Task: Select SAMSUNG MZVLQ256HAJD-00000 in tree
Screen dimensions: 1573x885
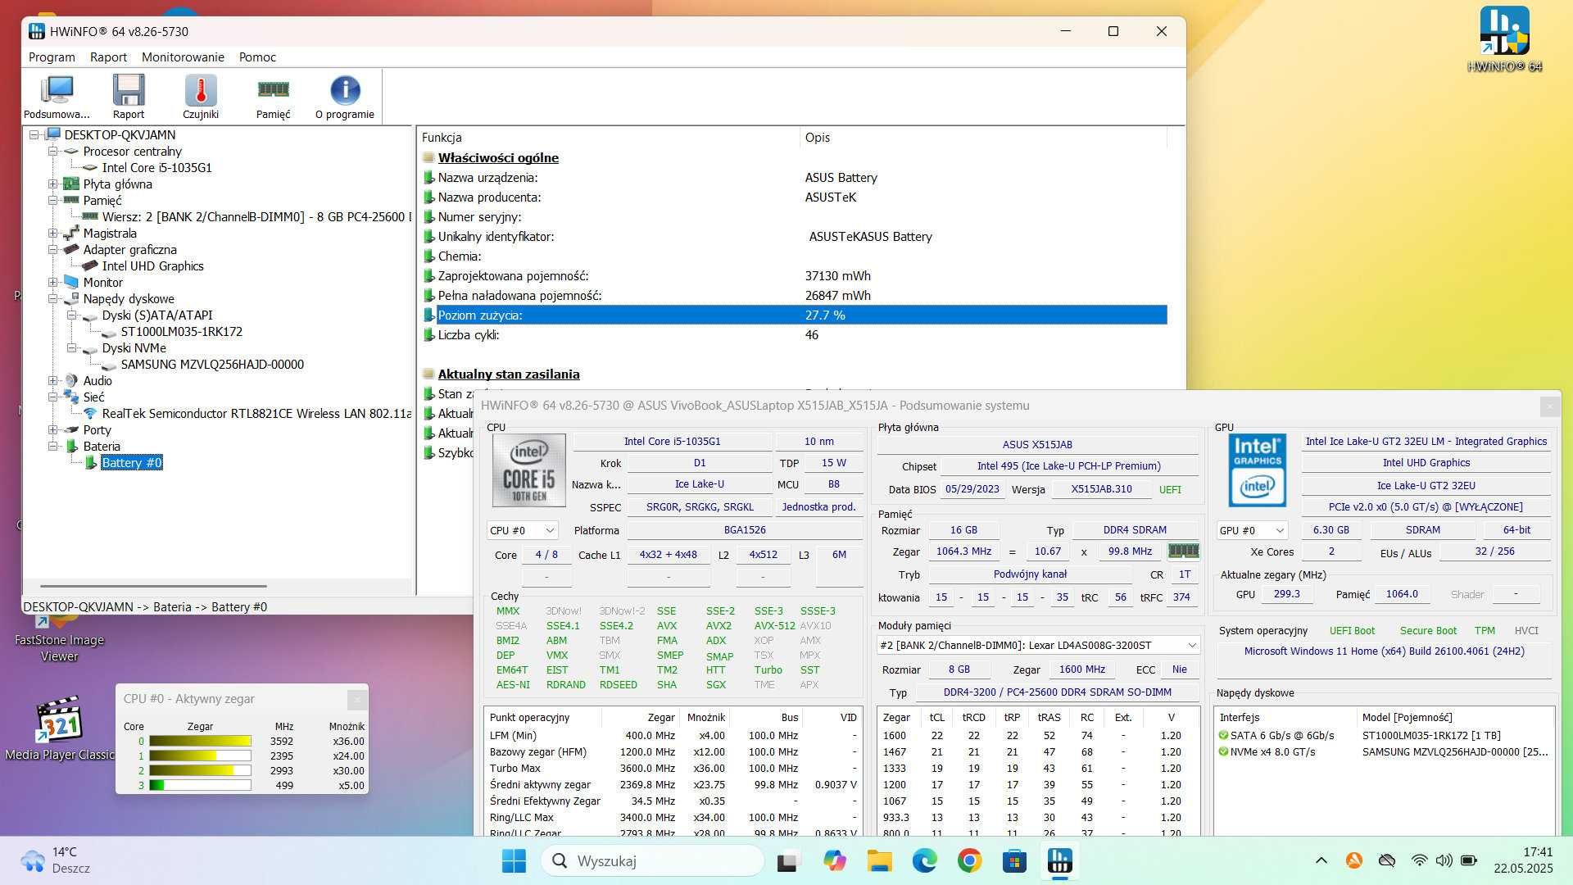Action: pos(211,365)
